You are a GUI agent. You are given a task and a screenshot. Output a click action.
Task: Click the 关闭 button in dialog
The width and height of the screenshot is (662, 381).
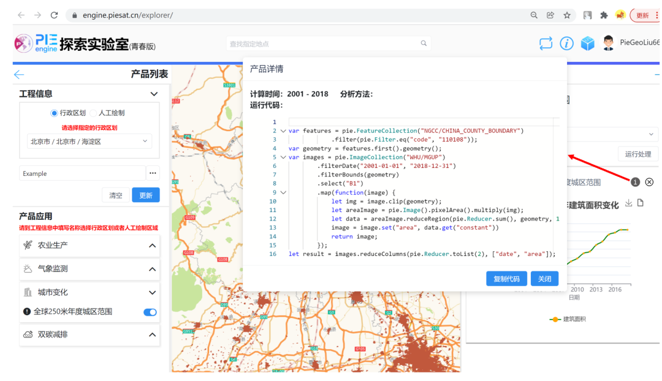[x=544, y=279]
